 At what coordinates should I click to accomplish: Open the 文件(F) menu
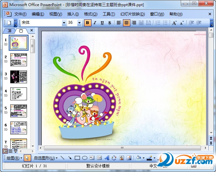tap(21, 14)
